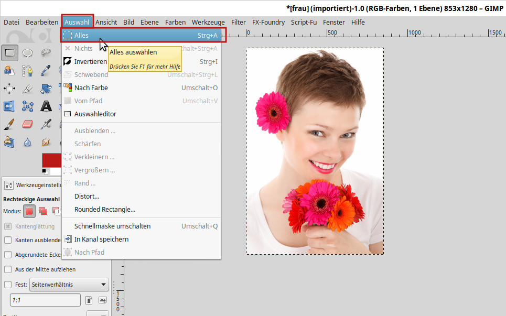
Task: Select the Paintbrush tool
Action: point(9,124)
